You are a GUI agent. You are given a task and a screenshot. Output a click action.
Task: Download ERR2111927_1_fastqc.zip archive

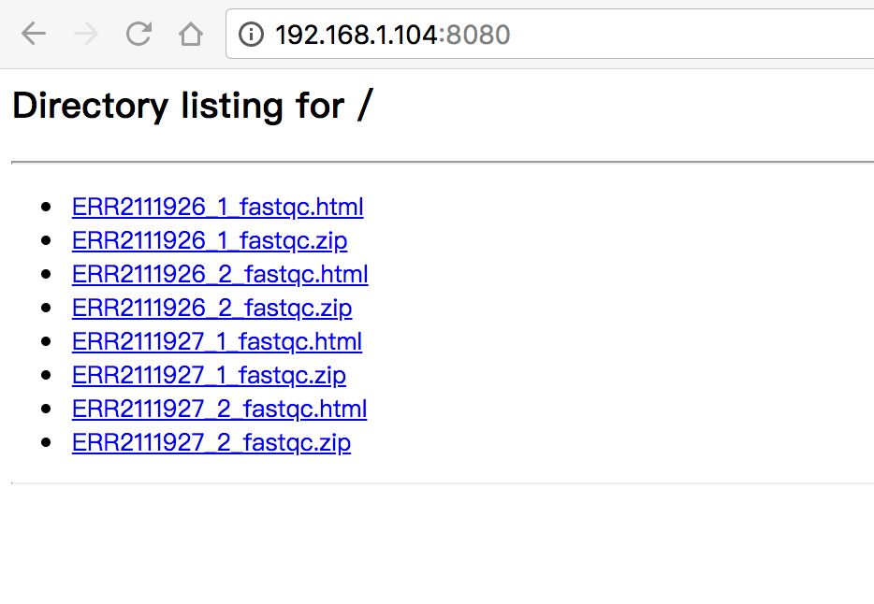pyautogui.click(x=209, y=375)
